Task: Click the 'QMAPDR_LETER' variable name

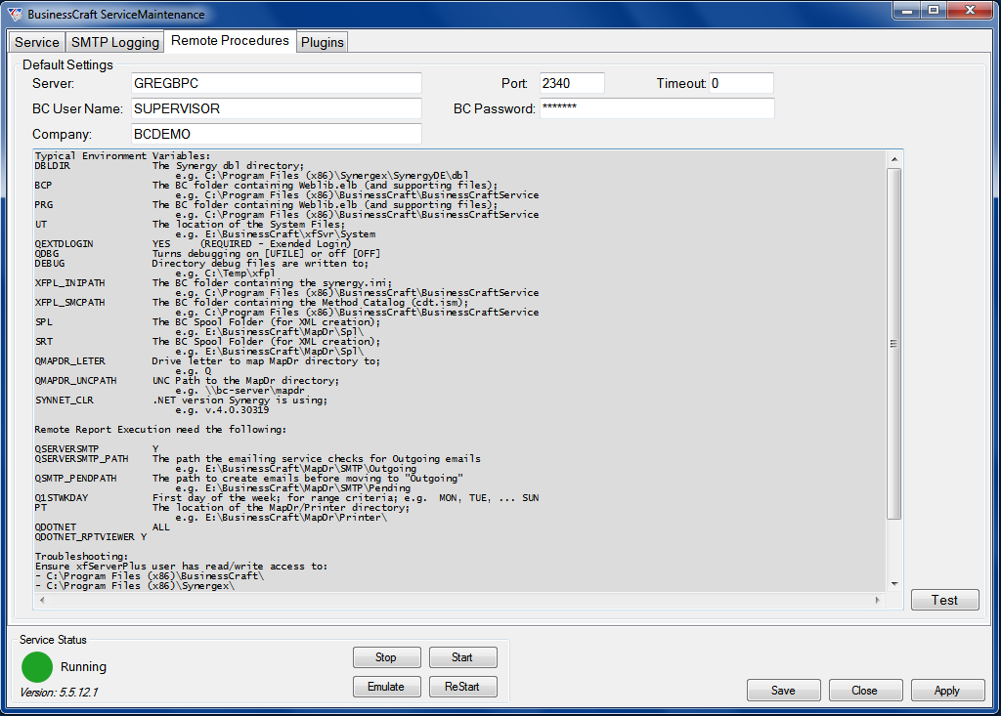Action: click(69, 361)
